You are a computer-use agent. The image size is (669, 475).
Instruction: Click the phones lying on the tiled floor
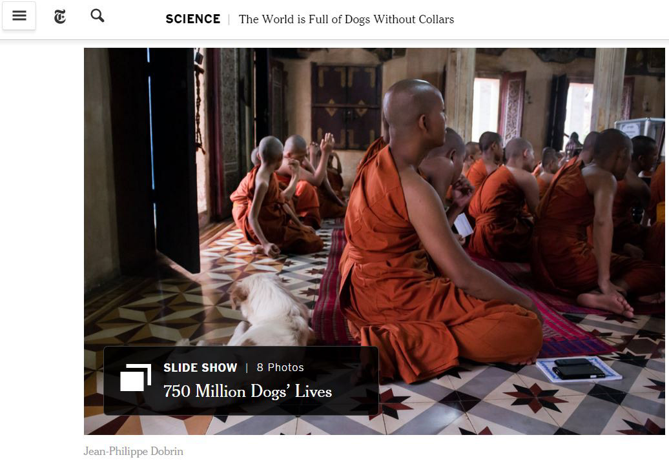(578, 369)
